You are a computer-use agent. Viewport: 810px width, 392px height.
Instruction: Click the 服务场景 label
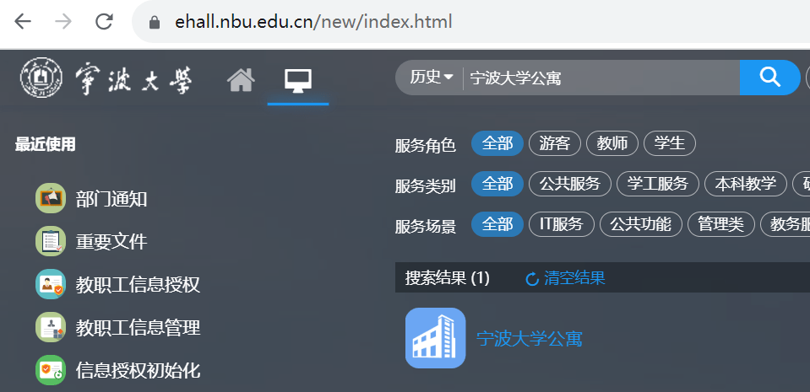[x=426, y=227]
